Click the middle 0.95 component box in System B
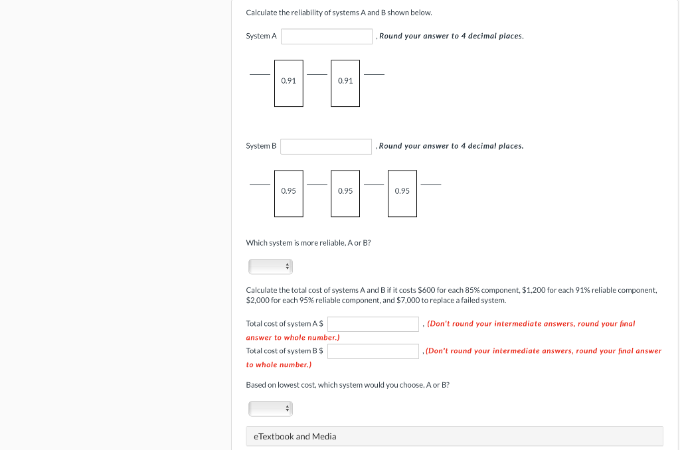Image resolution: width=680 pixels, height=450 pixels. coord(345,192)
